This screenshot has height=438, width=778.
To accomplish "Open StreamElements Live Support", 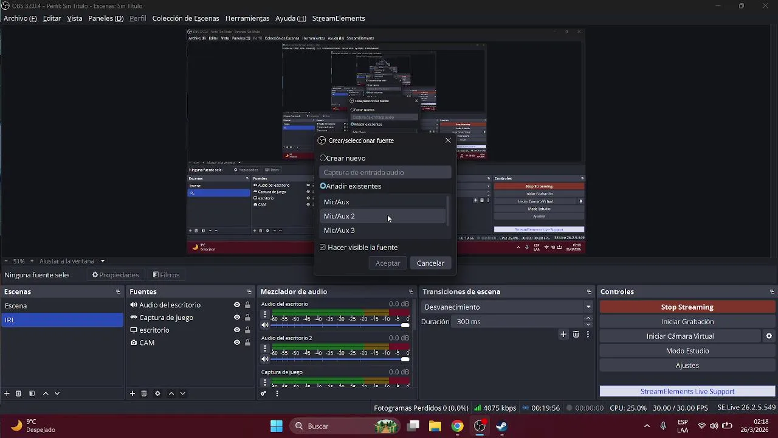I will click(687, 391).
